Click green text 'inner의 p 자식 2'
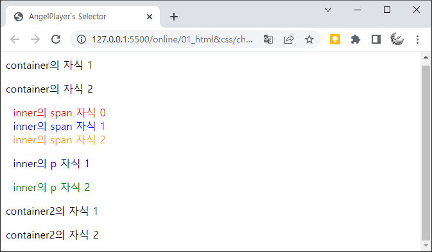Image resolution: width=432 pixels, height=252 pixels. pos(51,188)
